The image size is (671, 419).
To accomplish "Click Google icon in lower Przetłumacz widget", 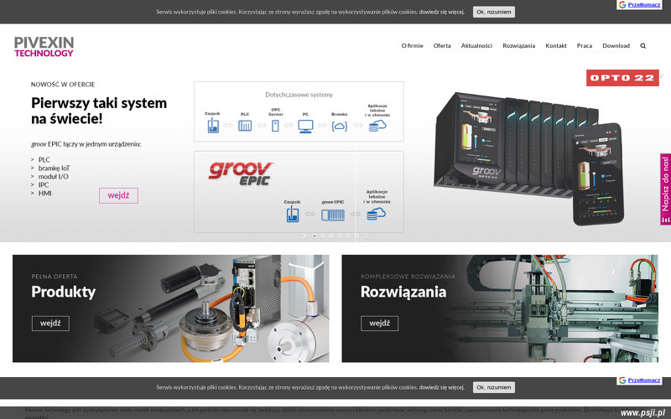I will (x=622, y=380).
